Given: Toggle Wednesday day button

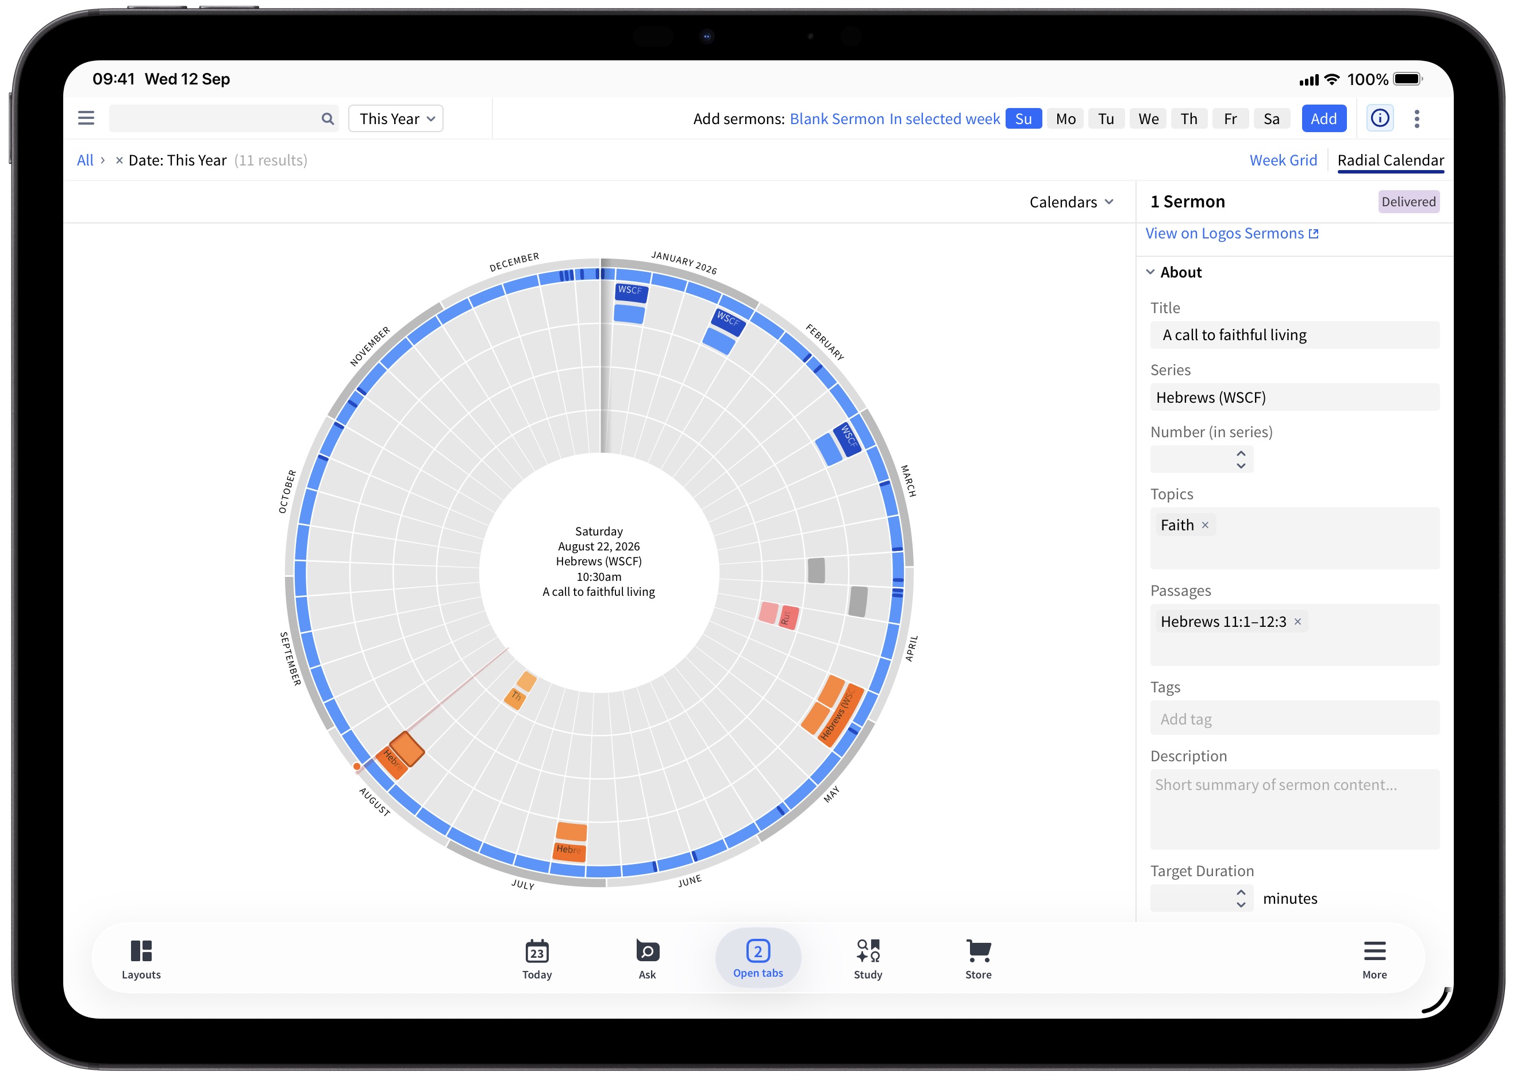Looking at the screenshot, I should pyautogui.click(x=1148, y=119).
